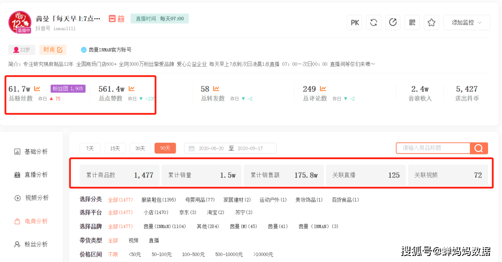Expand the 添加监控 dropdown
The width and height of the screenshot is (502, 262).
(467, 22)
